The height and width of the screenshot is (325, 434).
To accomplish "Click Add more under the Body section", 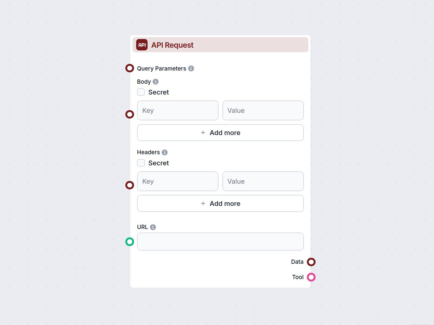I will [x=220, y=133].
